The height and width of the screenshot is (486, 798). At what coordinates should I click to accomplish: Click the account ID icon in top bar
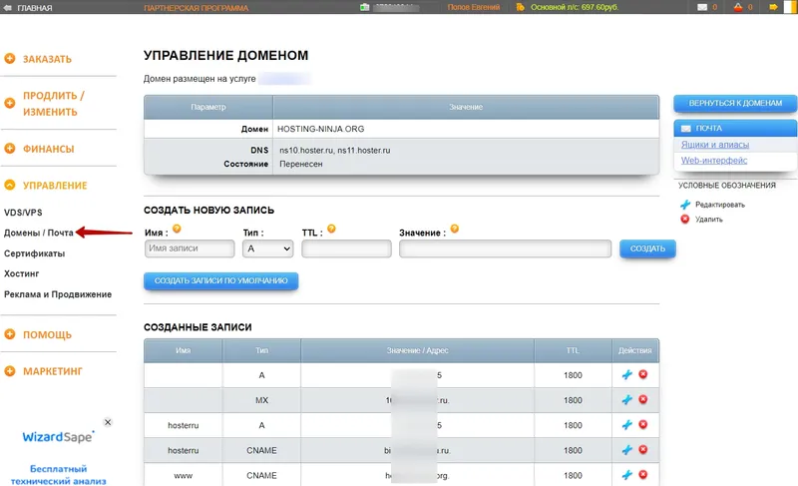(x=364, y=7)
